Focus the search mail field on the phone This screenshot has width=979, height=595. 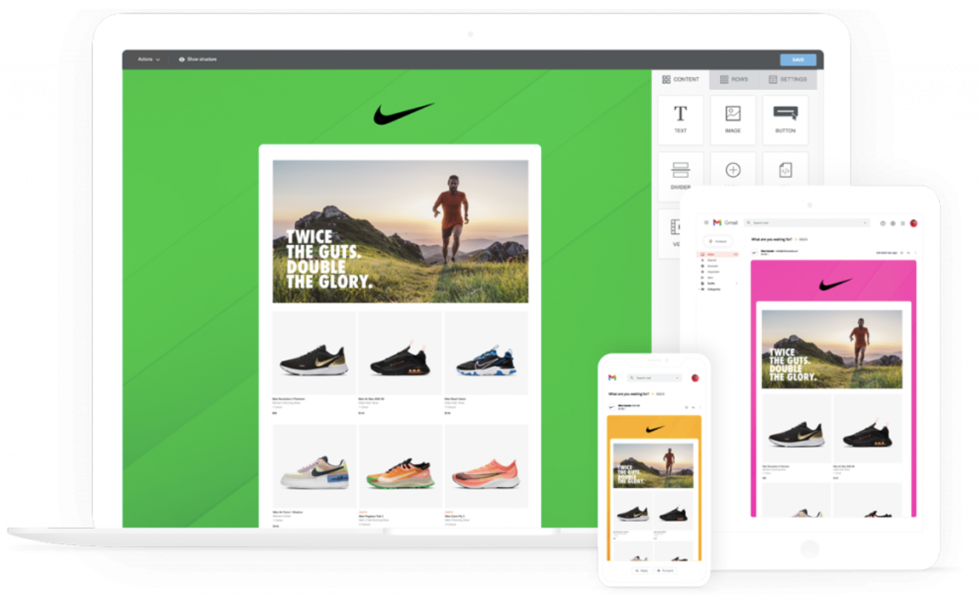point(654,378)
